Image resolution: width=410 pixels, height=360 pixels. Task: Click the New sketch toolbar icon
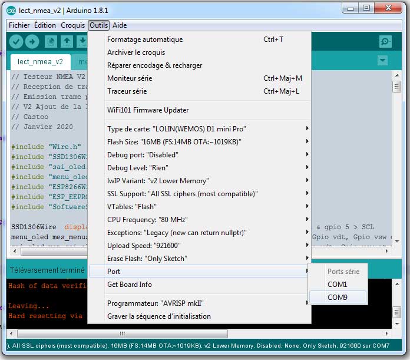click(51, 42)
